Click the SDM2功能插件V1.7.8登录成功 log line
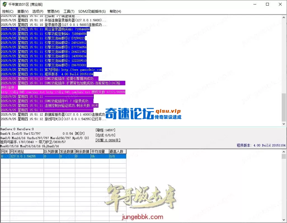The image size is (287, 223). [47, 101]
